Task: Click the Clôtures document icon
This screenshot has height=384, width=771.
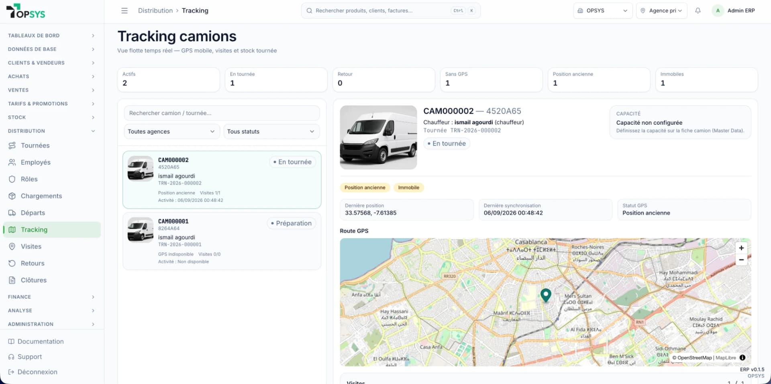Action: (12, 280)
